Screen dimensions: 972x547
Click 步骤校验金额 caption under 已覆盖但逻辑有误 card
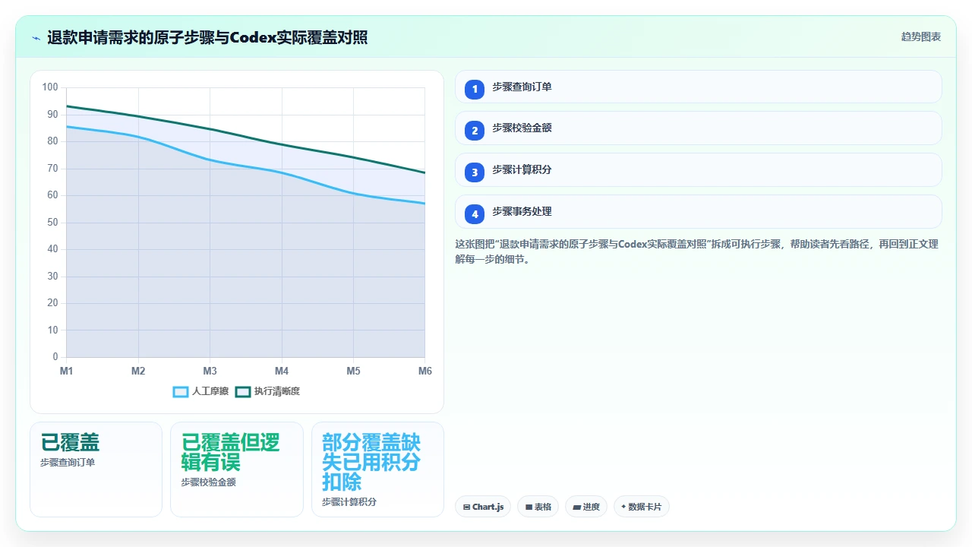[x=208, y=482]
